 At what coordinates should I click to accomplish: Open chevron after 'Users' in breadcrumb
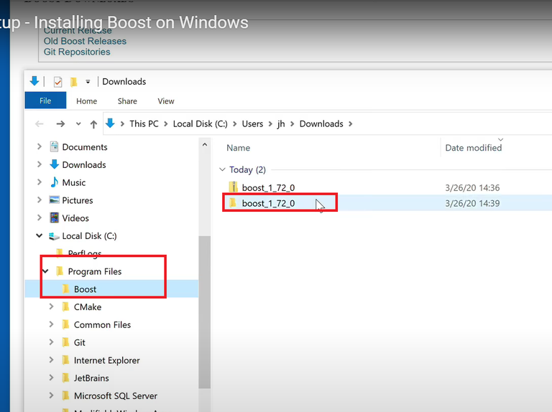pos(270,123)
